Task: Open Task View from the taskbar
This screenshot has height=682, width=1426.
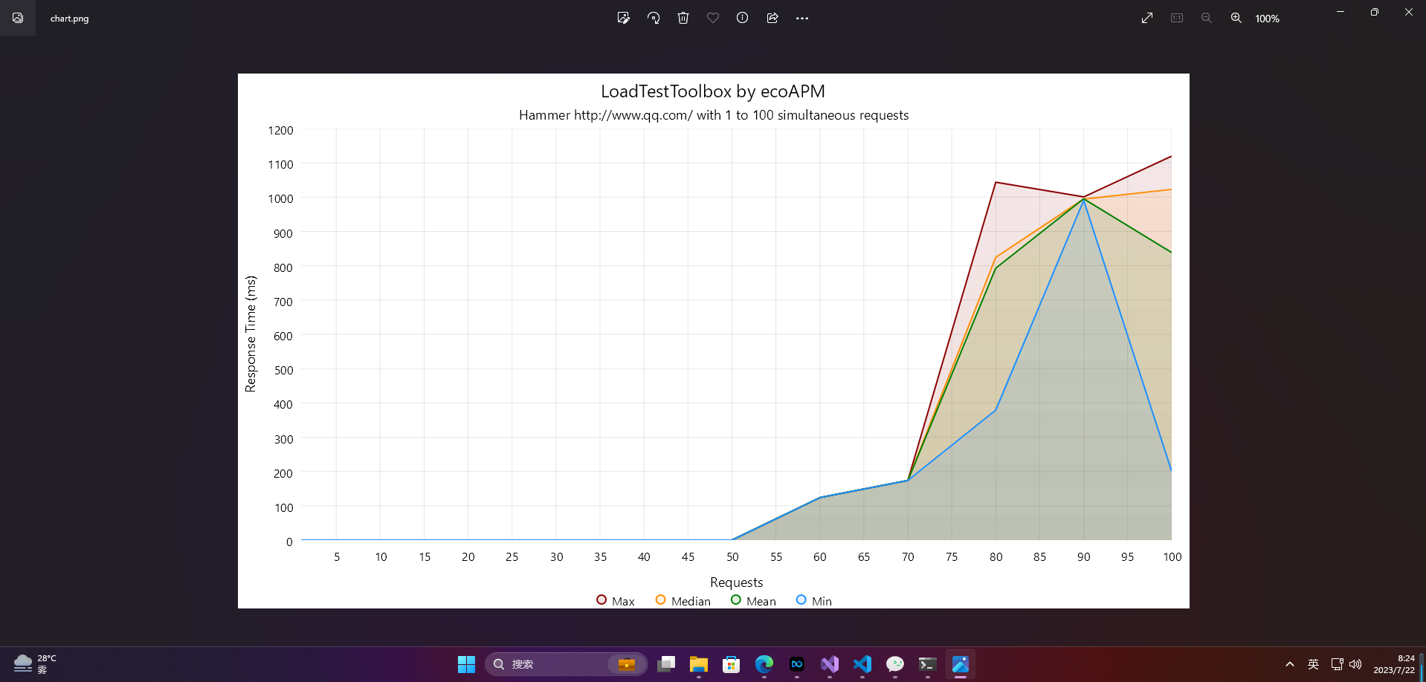Action: pos(666,664)
